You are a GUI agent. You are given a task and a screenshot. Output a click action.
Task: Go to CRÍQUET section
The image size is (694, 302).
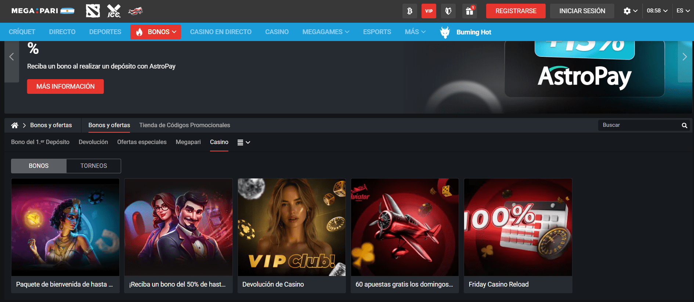point(22,32)
